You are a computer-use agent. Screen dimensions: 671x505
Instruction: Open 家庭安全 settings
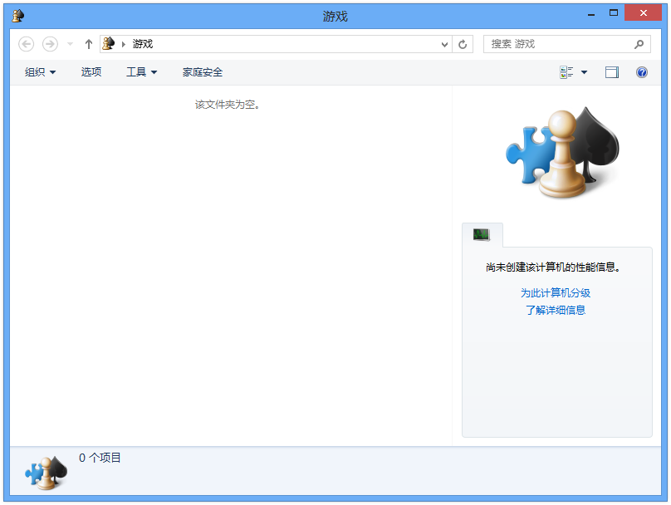coord(203,72)
